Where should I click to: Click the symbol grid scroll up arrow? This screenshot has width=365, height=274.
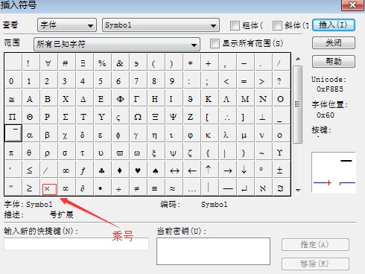tap(298, 59)
